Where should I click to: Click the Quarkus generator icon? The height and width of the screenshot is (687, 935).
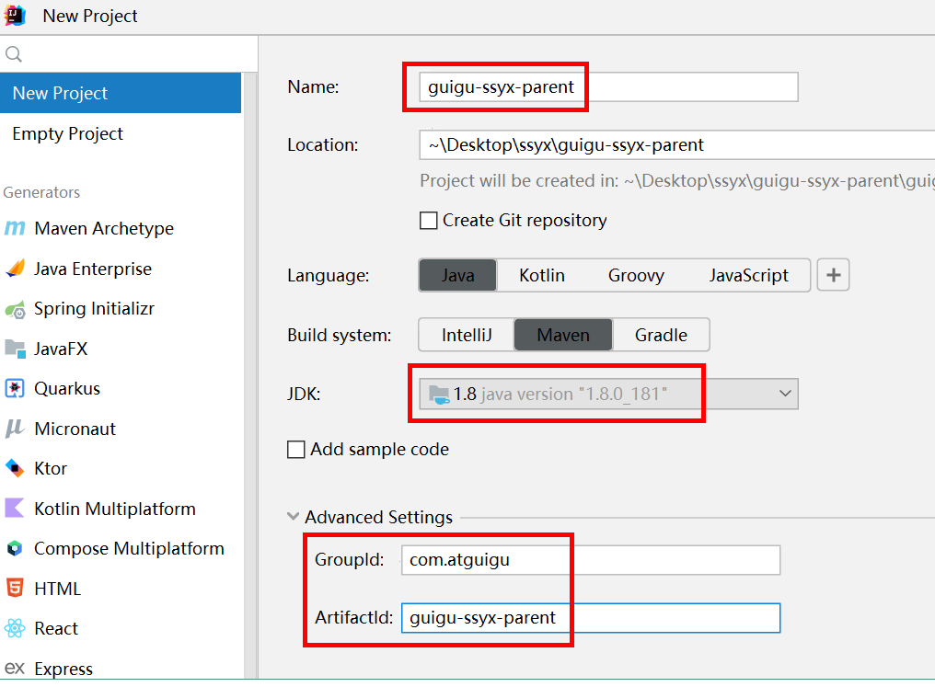(x=15, y=389)
